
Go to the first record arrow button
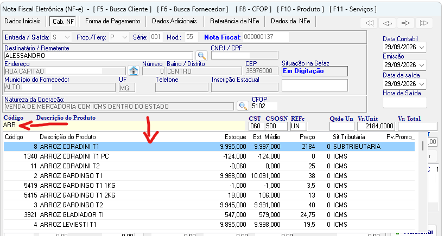coord(369,23)
